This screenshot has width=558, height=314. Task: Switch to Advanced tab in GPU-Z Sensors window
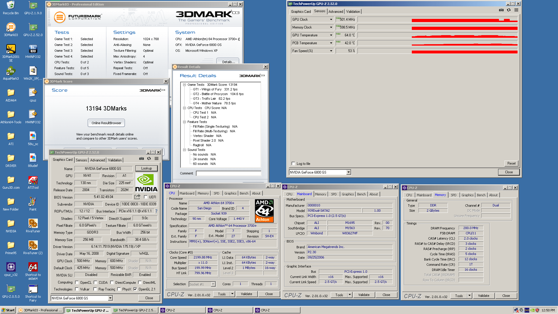336,12
